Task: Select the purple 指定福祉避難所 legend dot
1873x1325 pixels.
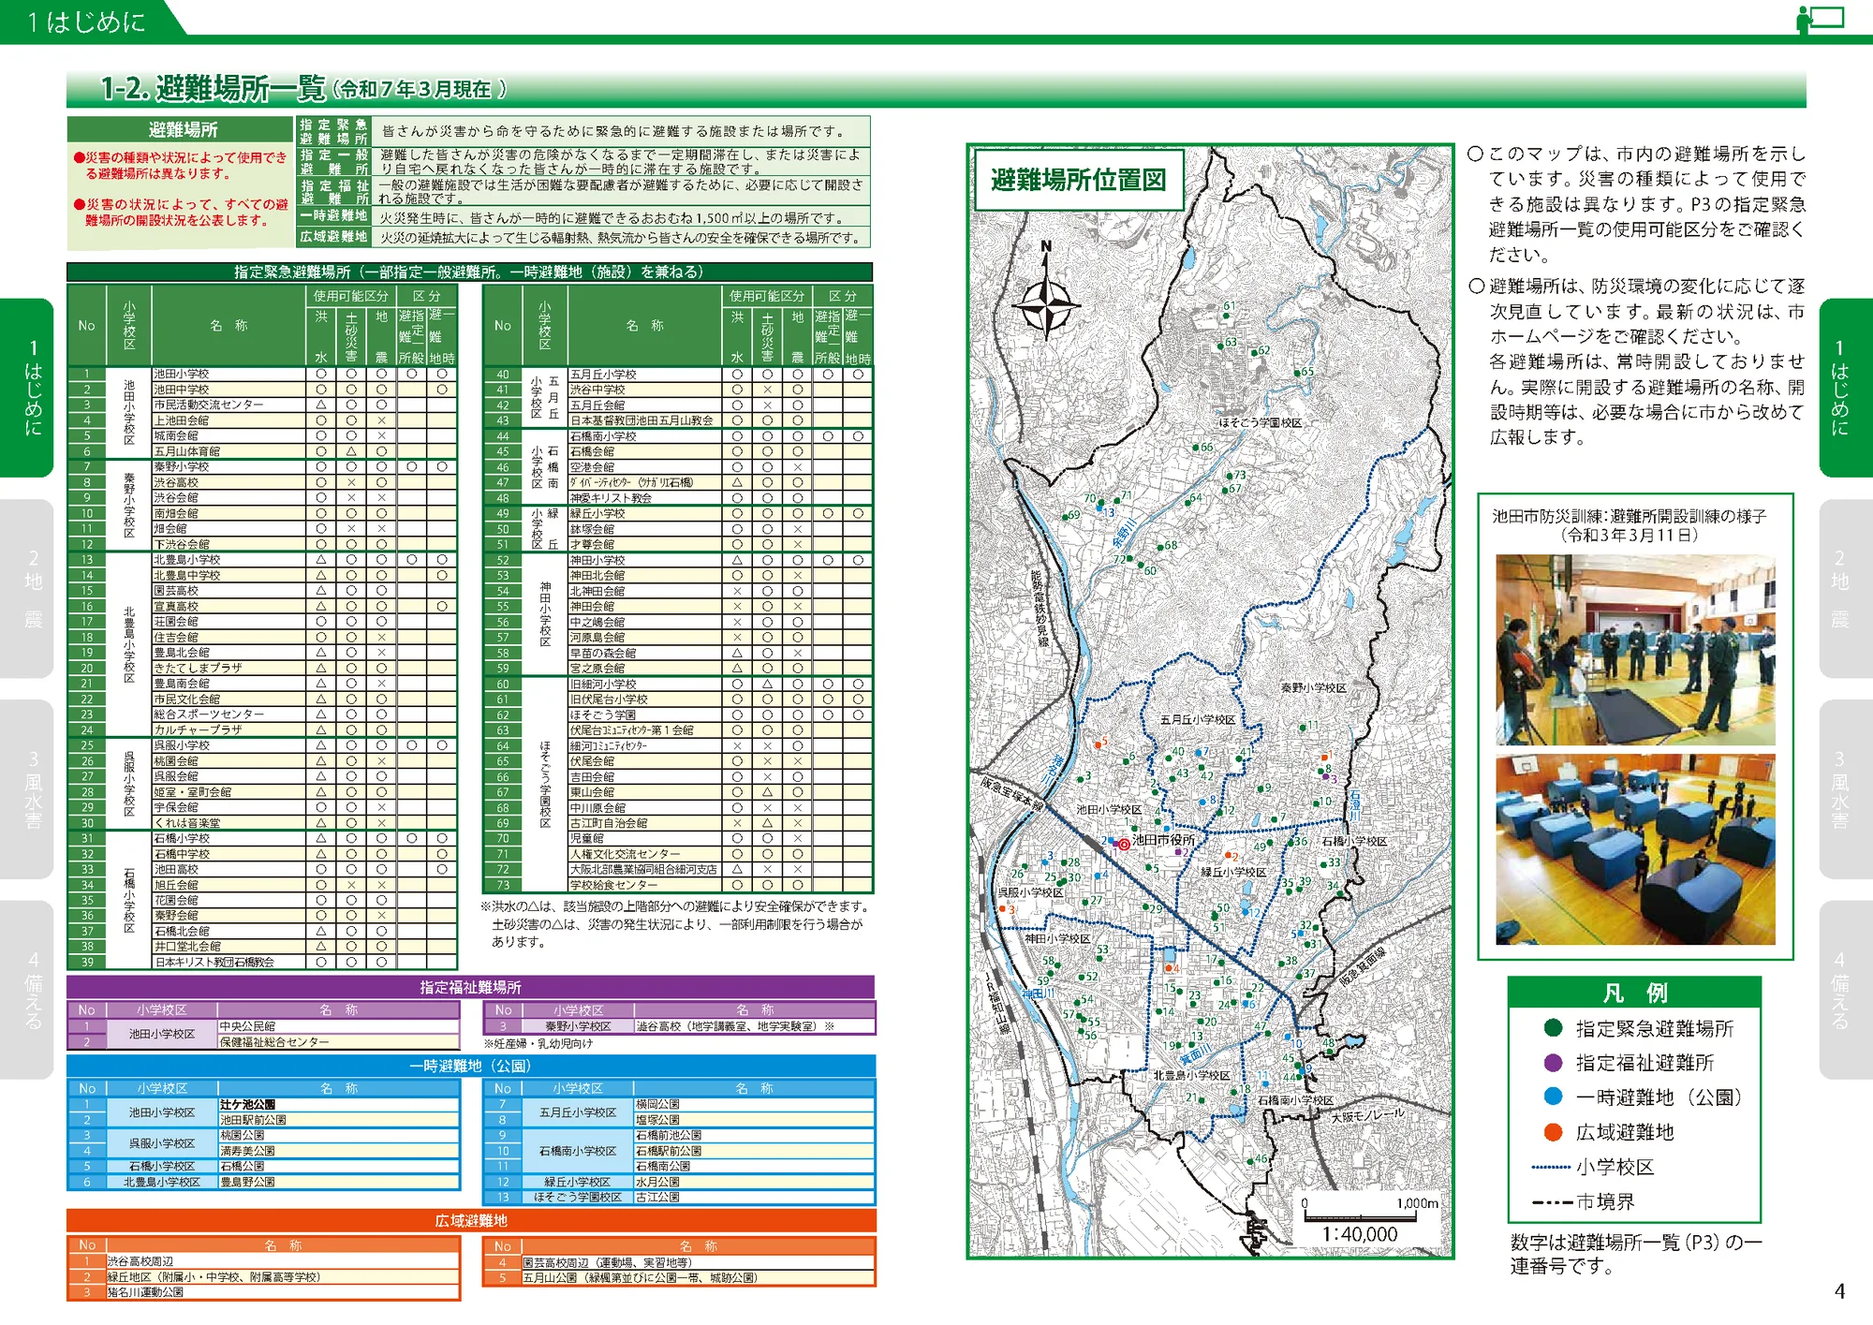Action: [x=1553, y=1063]
